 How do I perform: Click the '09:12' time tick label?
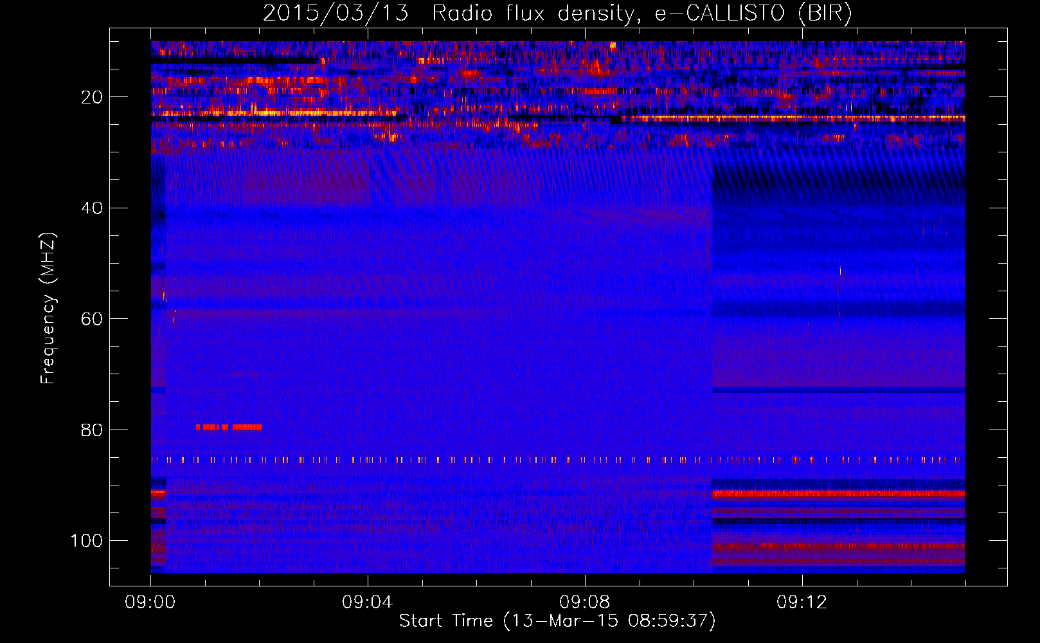tap(802, 602)
